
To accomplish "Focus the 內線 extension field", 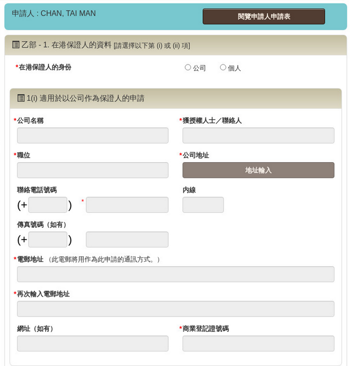I will pyautogui.click(x=203, y=205).
